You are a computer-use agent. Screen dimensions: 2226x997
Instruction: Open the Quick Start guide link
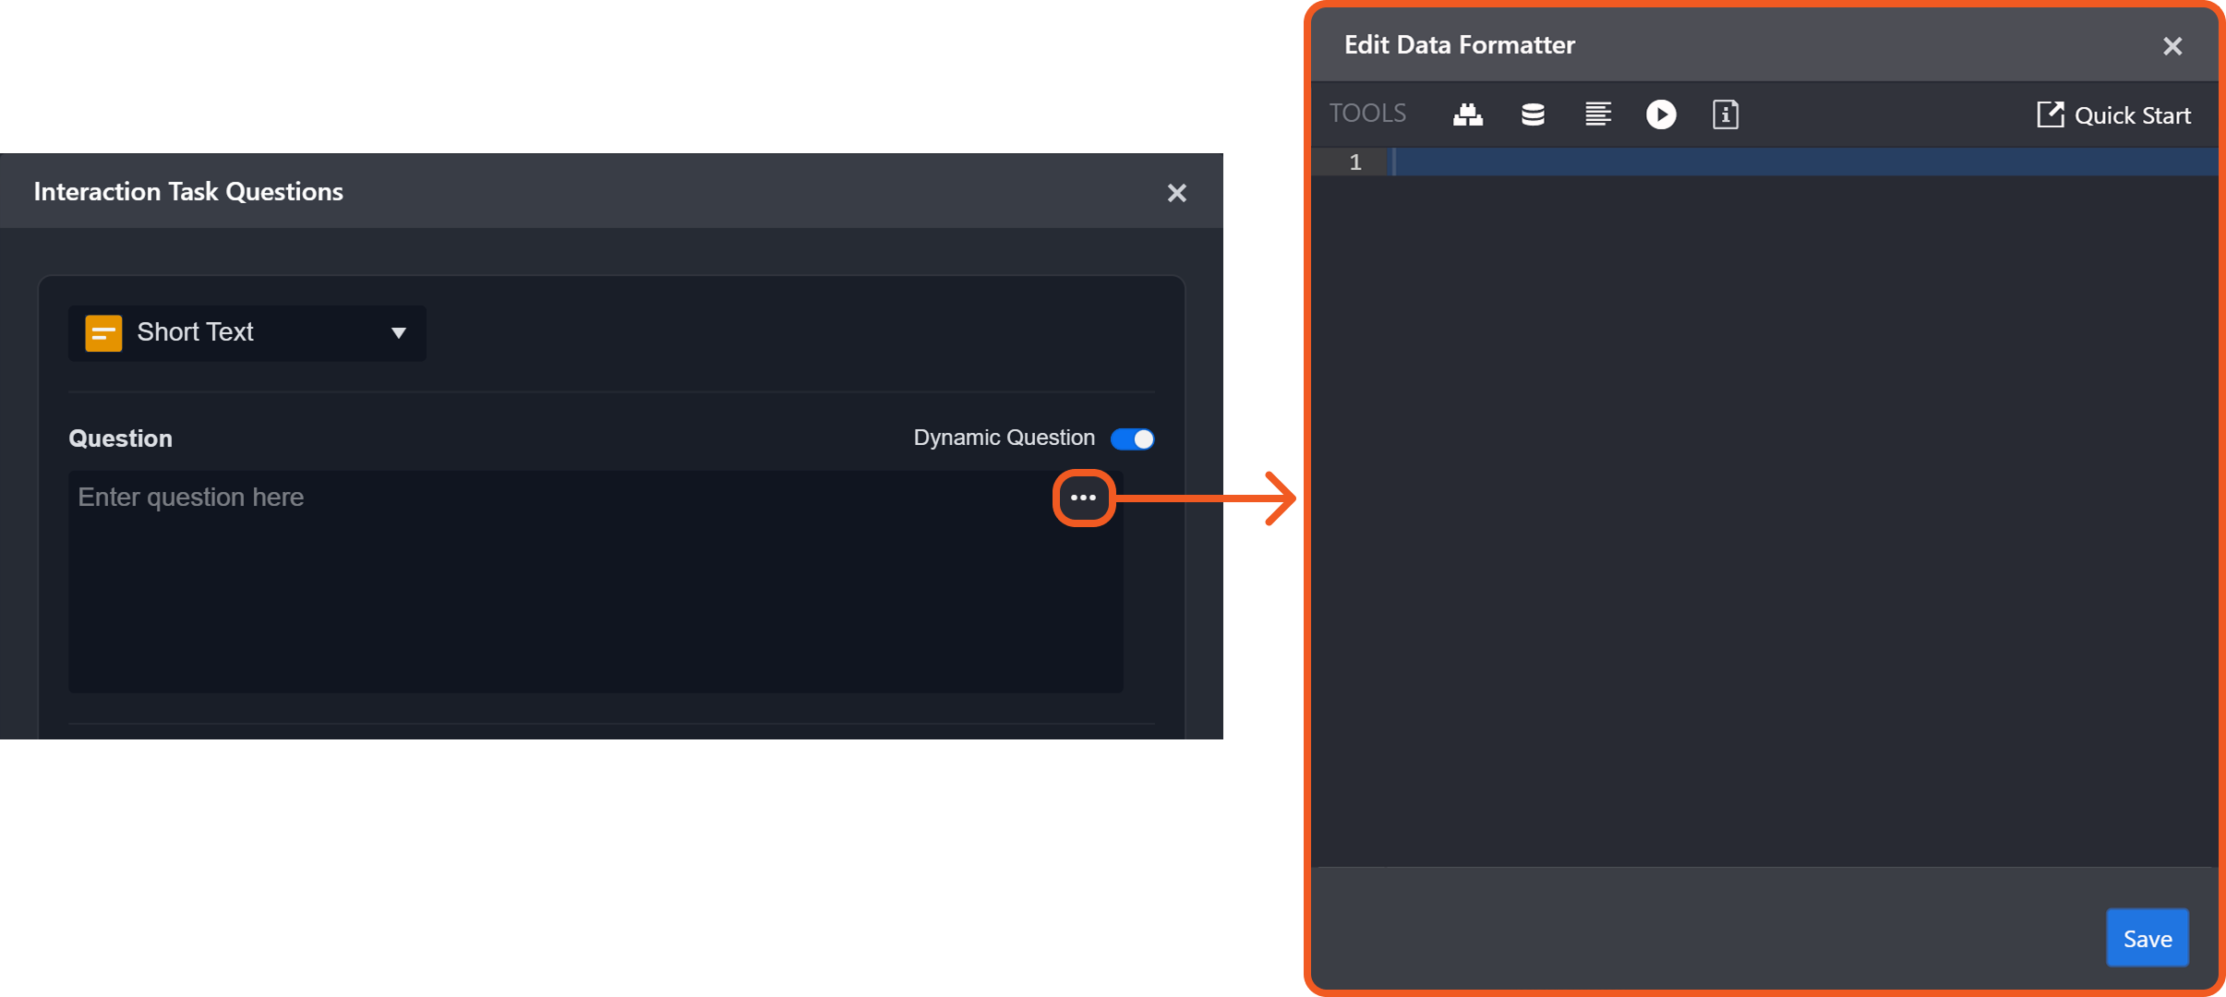2132,115
